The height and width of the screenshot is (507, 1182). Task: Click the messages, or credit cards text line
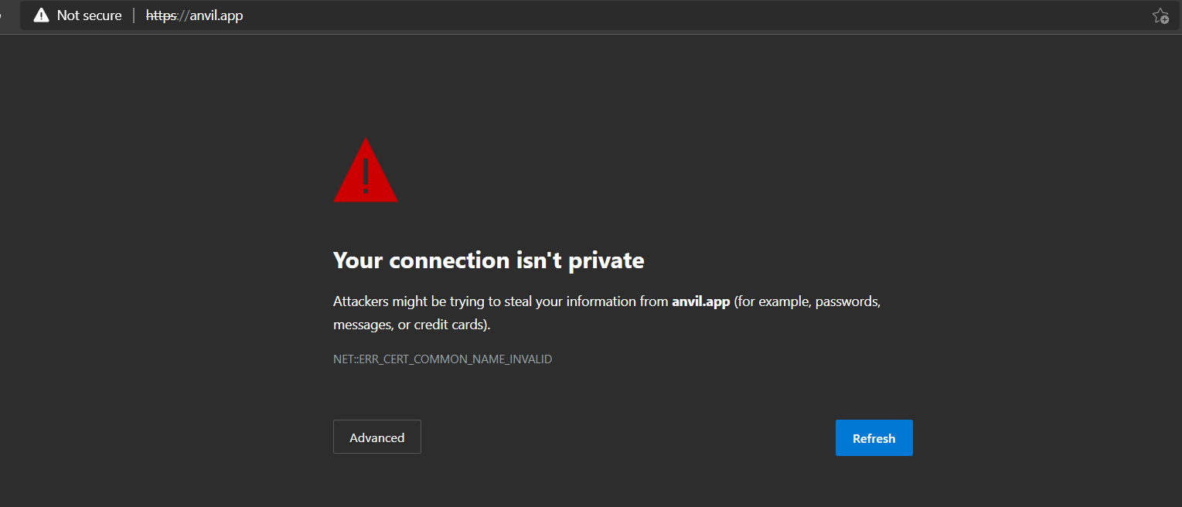[412, 325]
